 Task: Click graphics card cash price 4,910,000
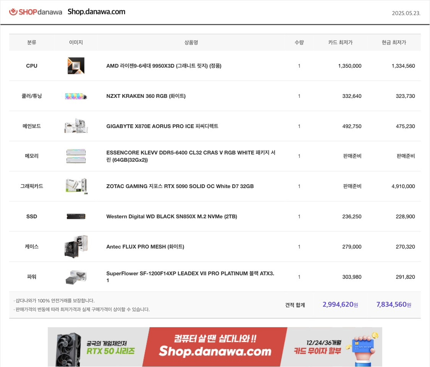click(x=403, y=186)
